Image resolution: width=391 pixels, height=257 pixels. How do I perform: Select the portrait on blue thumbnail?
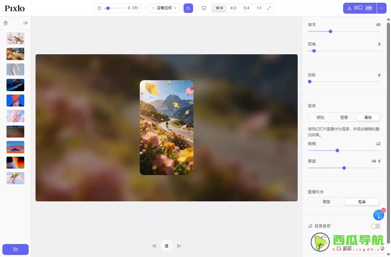point(15,101)
